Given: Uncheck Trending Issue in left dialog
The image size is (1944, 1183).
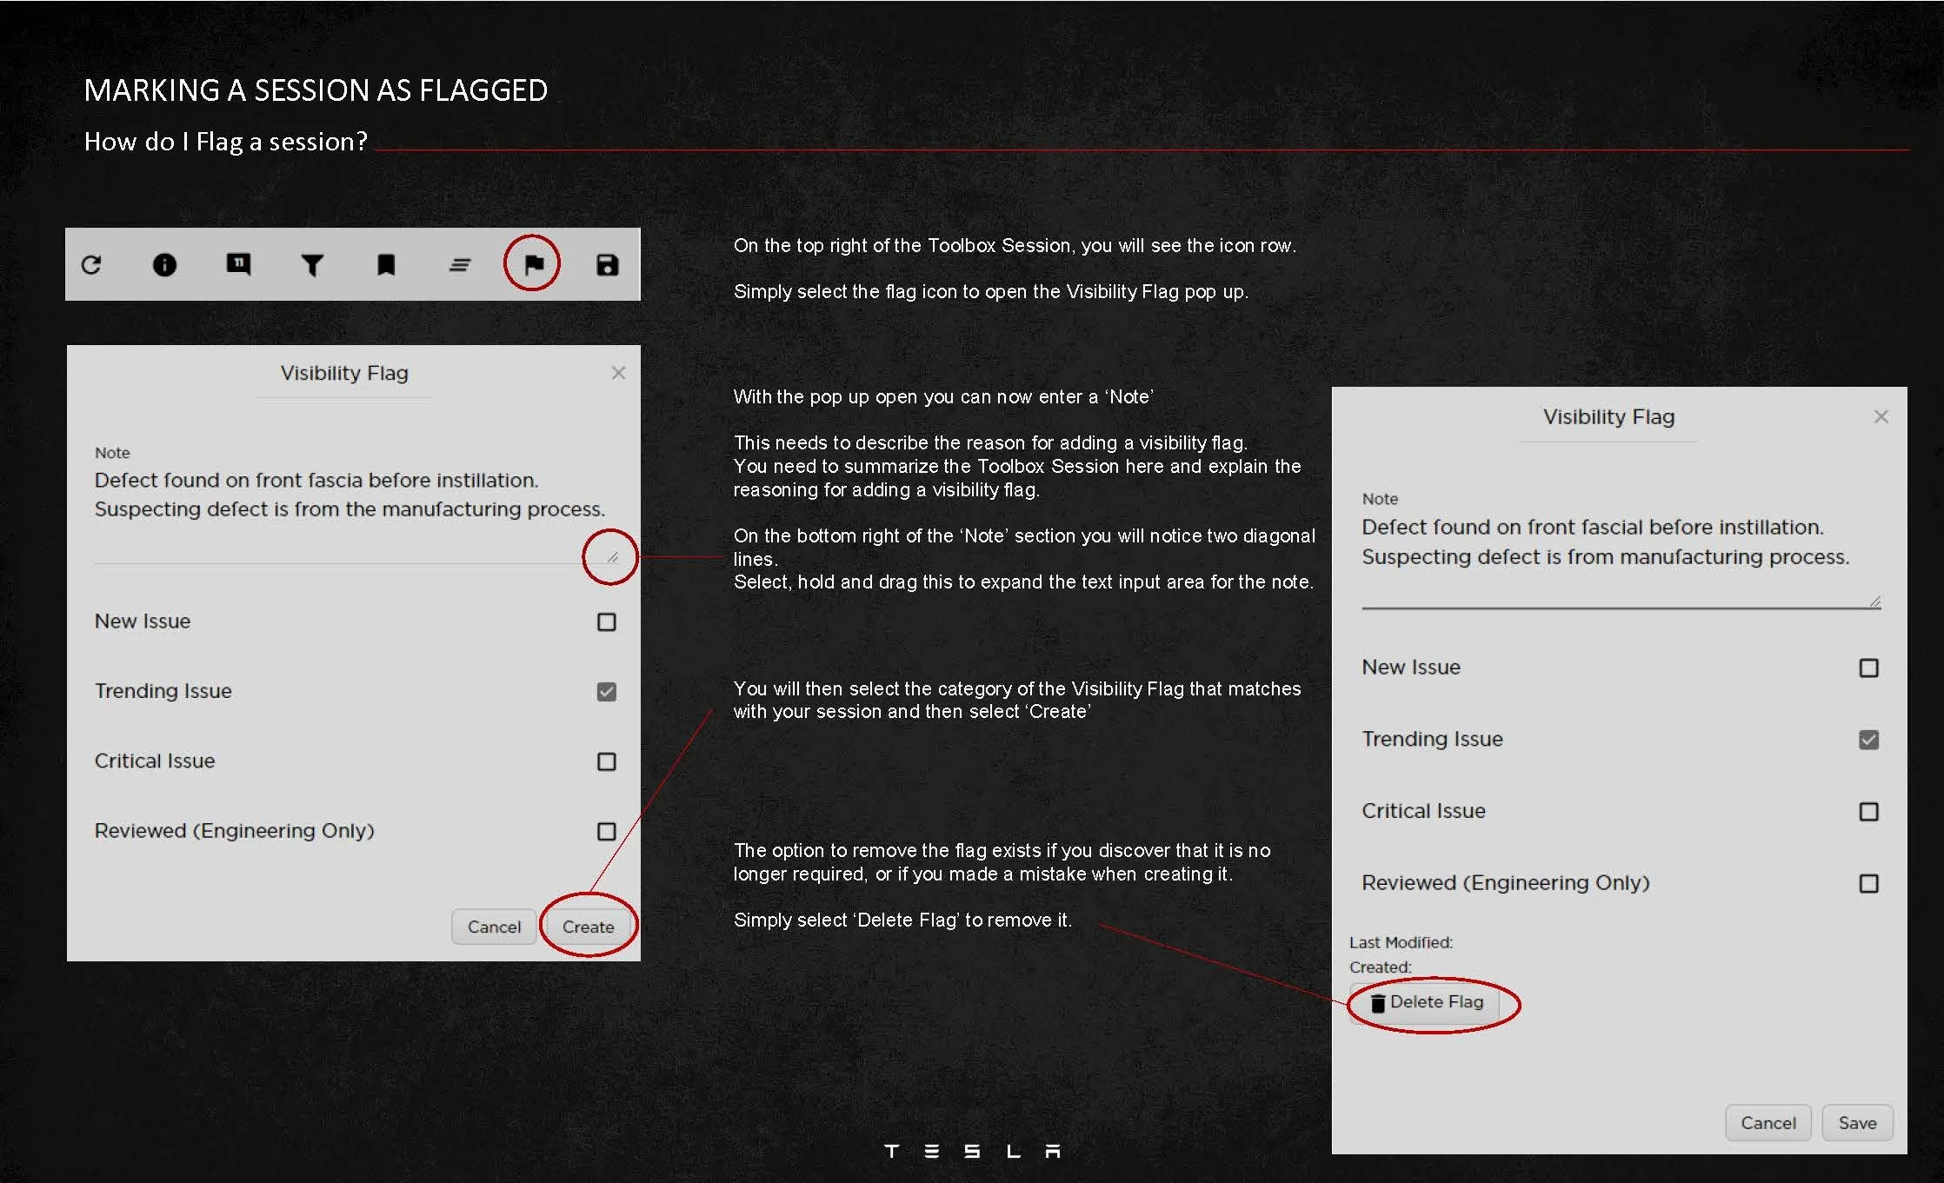Looking at the screenshot, I should tap(607, 692).
